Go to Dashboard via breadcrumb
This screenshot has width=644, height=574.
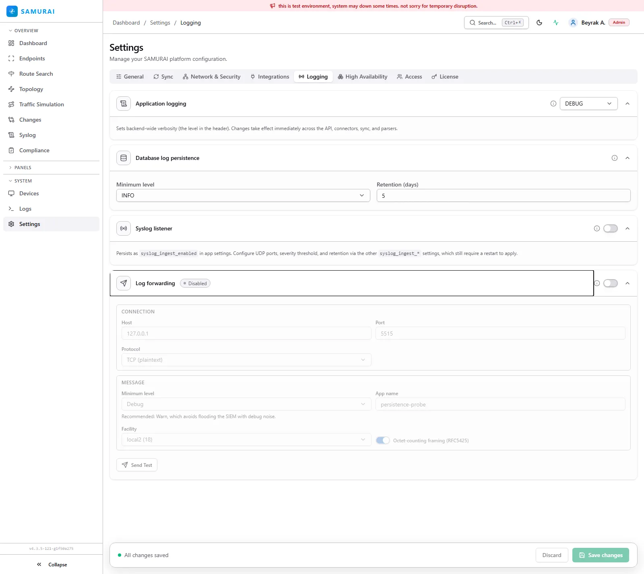click(x=126, y=23)
